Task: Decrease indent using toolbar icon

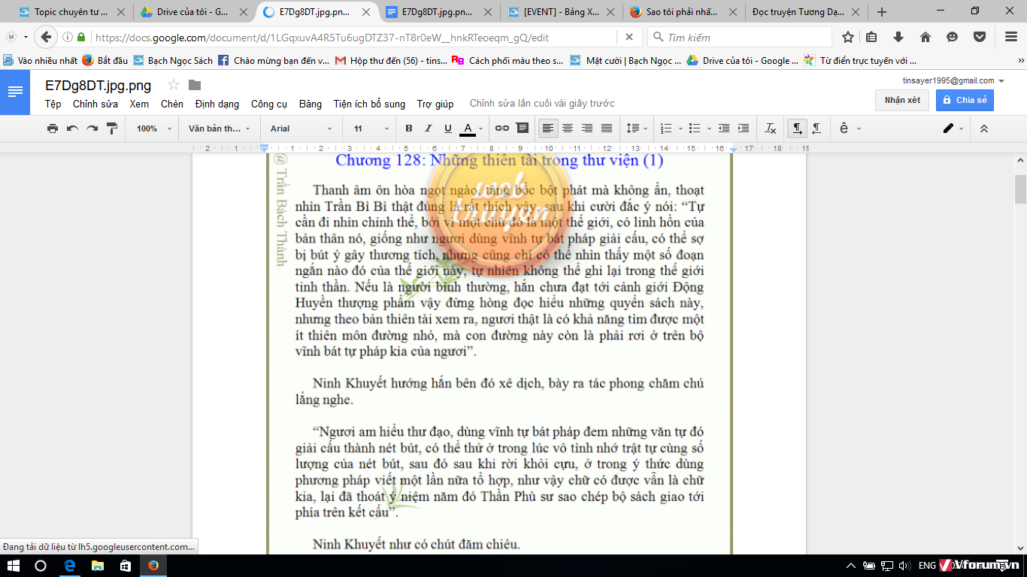Action: tap(723, 128)
